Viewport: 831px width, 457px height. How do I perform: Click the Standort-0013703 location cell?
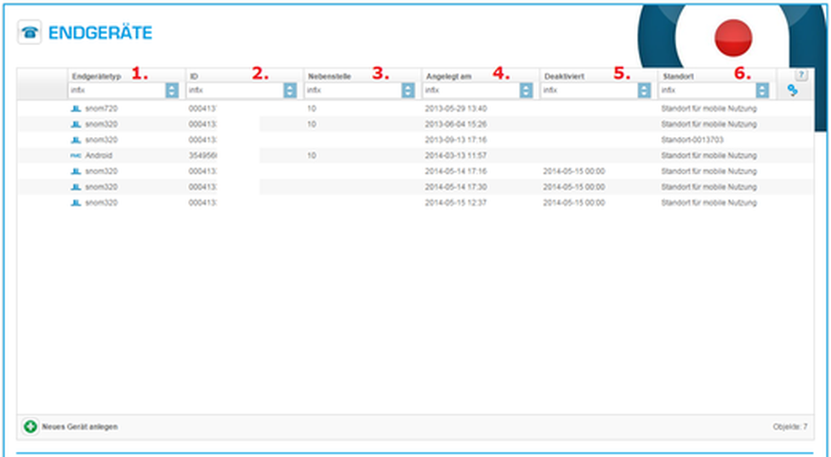click(x=692, y=140)
